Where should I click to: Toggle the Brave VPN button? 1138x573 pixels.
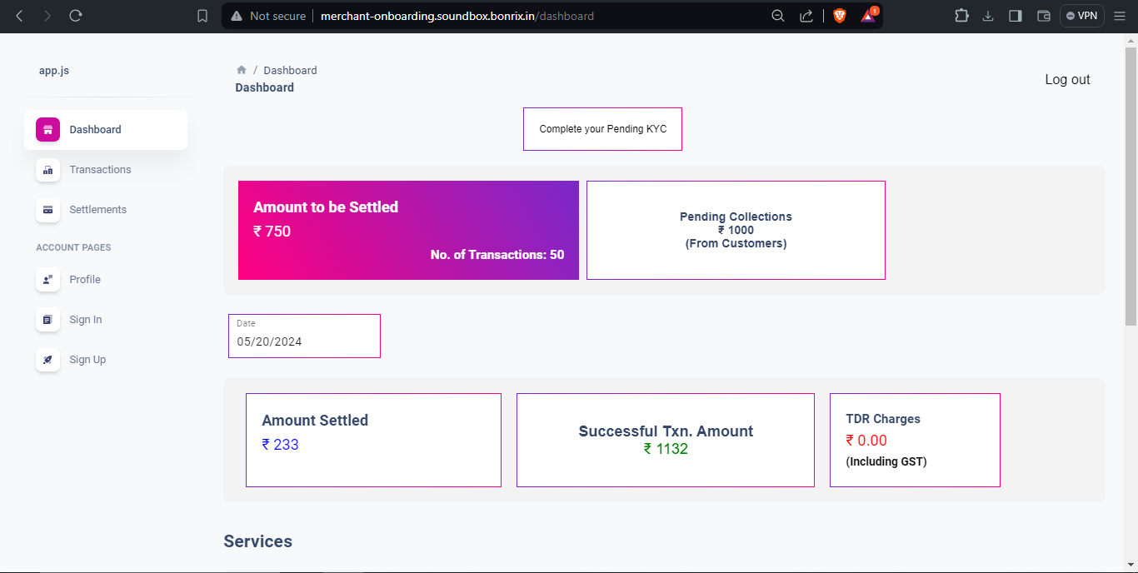click(1081, 16)
